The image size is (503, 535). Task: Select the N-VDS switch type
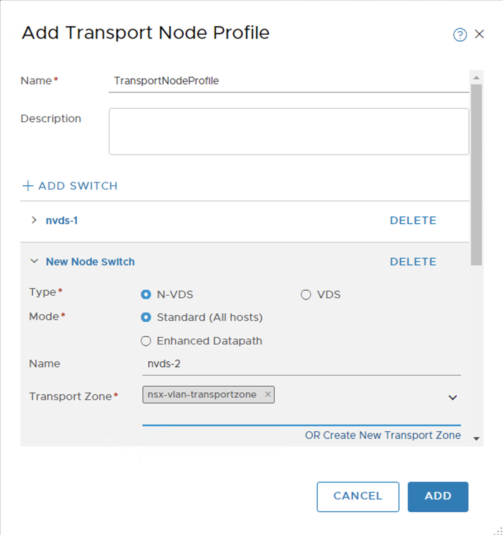pos(146,294)
